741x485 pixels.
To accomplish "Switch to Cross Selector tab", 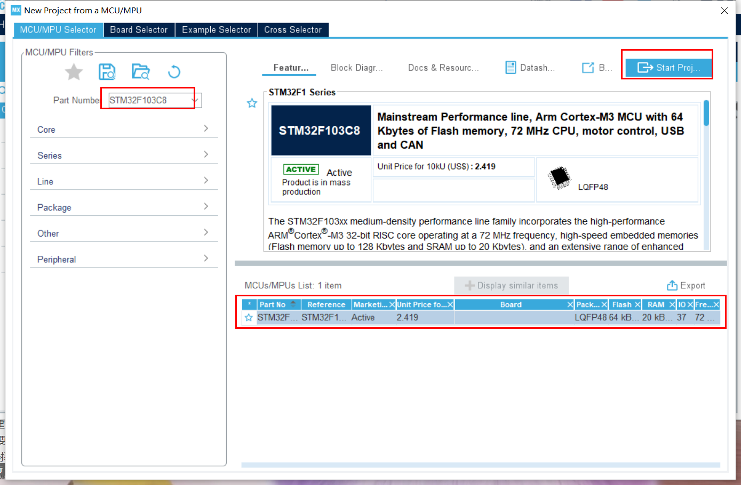I will point(293,30).
